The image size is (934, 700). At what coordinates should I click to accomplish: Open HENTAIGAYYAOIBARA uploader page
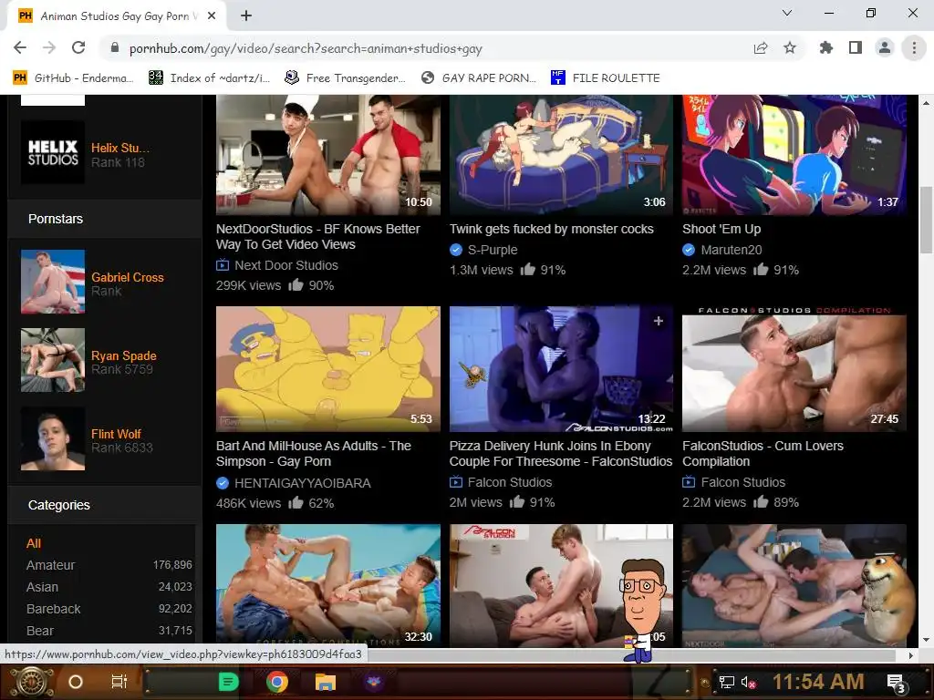click(x=303, y=483)
